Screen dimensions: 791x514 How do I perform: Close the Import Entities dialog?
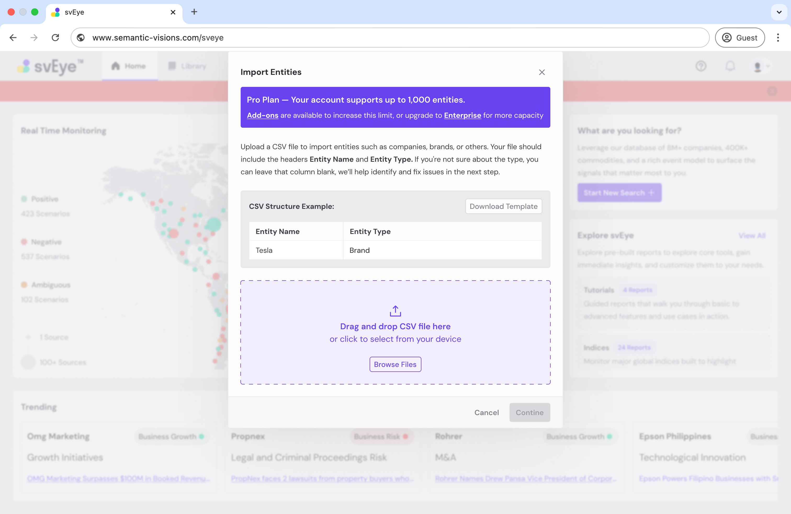coord(542,72)
